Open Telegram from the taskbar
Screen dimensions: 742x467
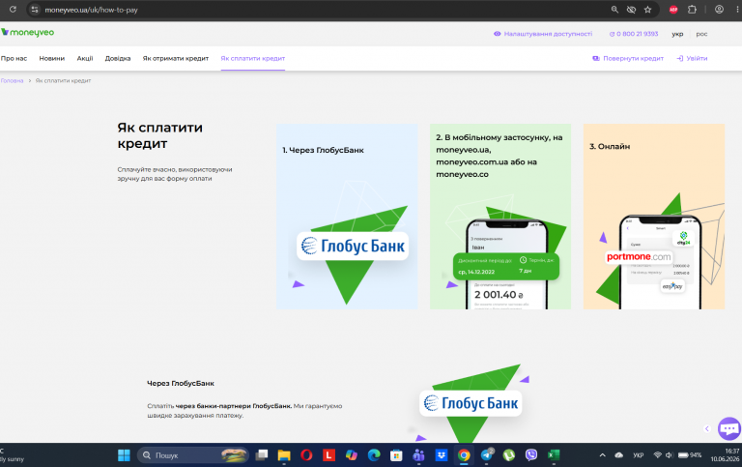(x=487, y=455)
